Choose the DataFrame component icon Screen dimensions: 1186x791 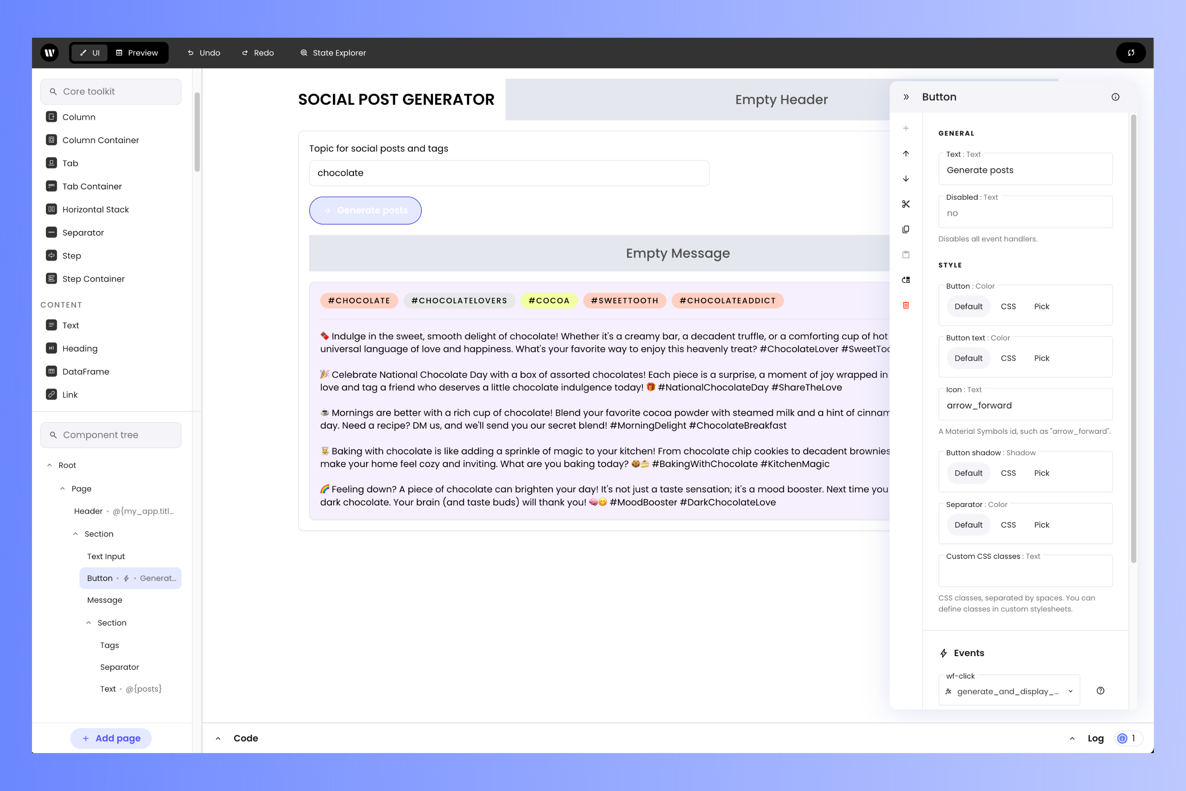(51, 371)
